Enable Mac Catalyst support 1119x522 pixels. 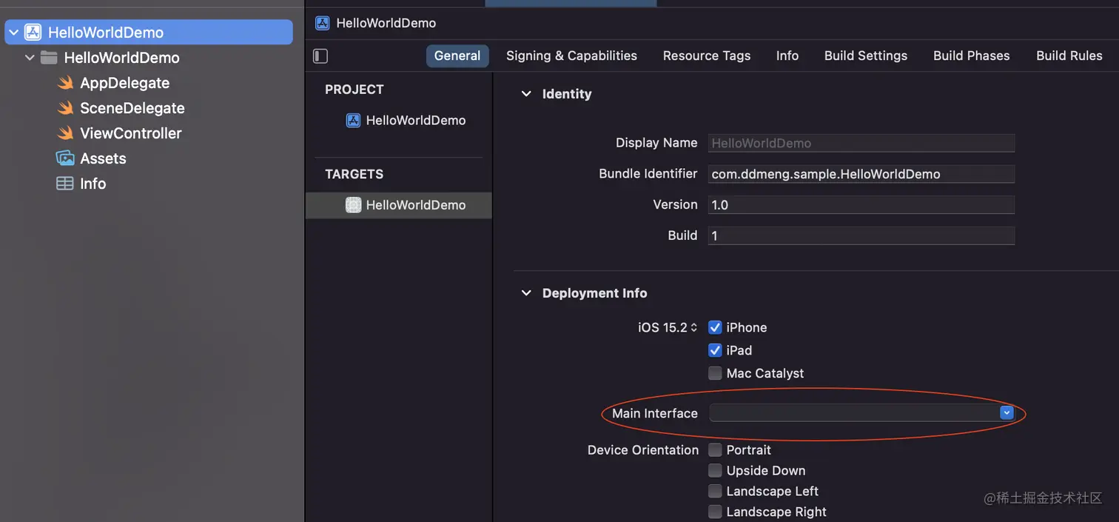715,373
